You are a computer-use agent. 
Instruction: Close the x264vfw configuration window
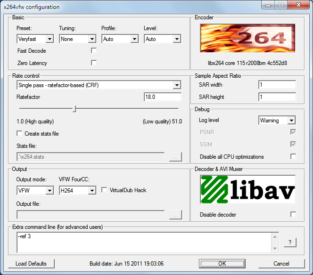(x=299, y=5)
